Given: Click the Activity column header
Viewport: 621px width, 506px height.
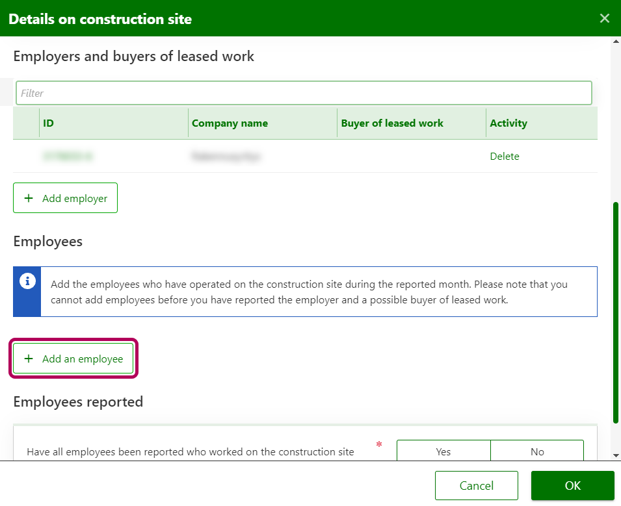Looking at the screenshot, I should pos(509,123).
